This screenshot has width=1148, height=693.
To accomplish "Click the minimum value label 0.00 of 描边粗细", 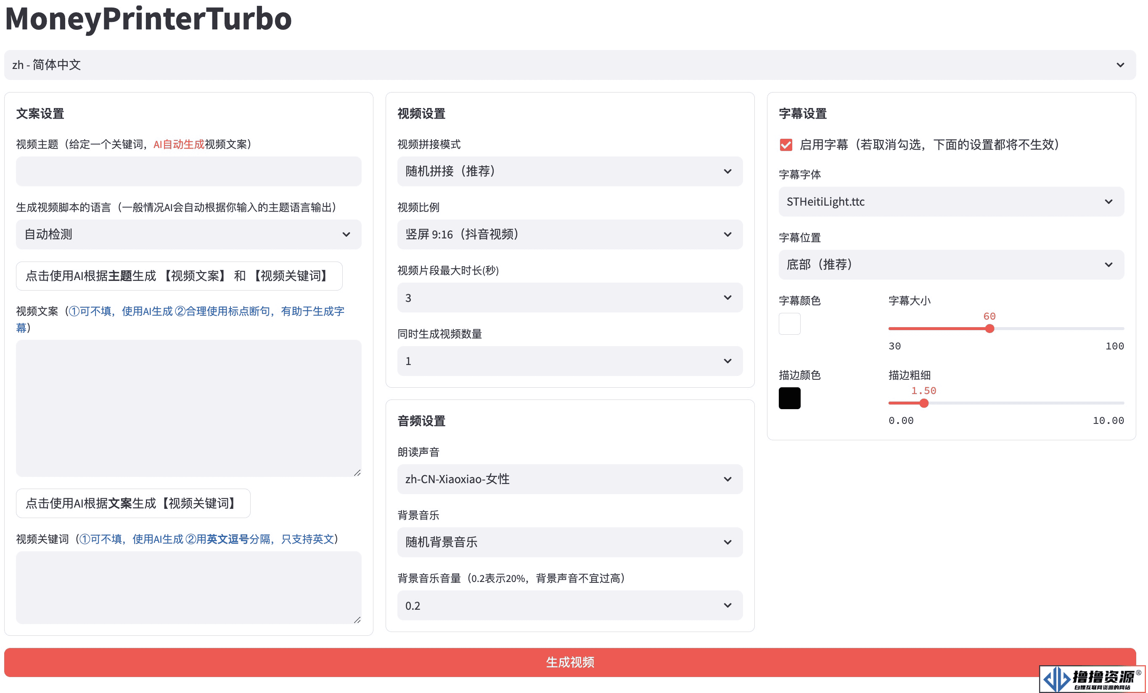I will (901, 421).
